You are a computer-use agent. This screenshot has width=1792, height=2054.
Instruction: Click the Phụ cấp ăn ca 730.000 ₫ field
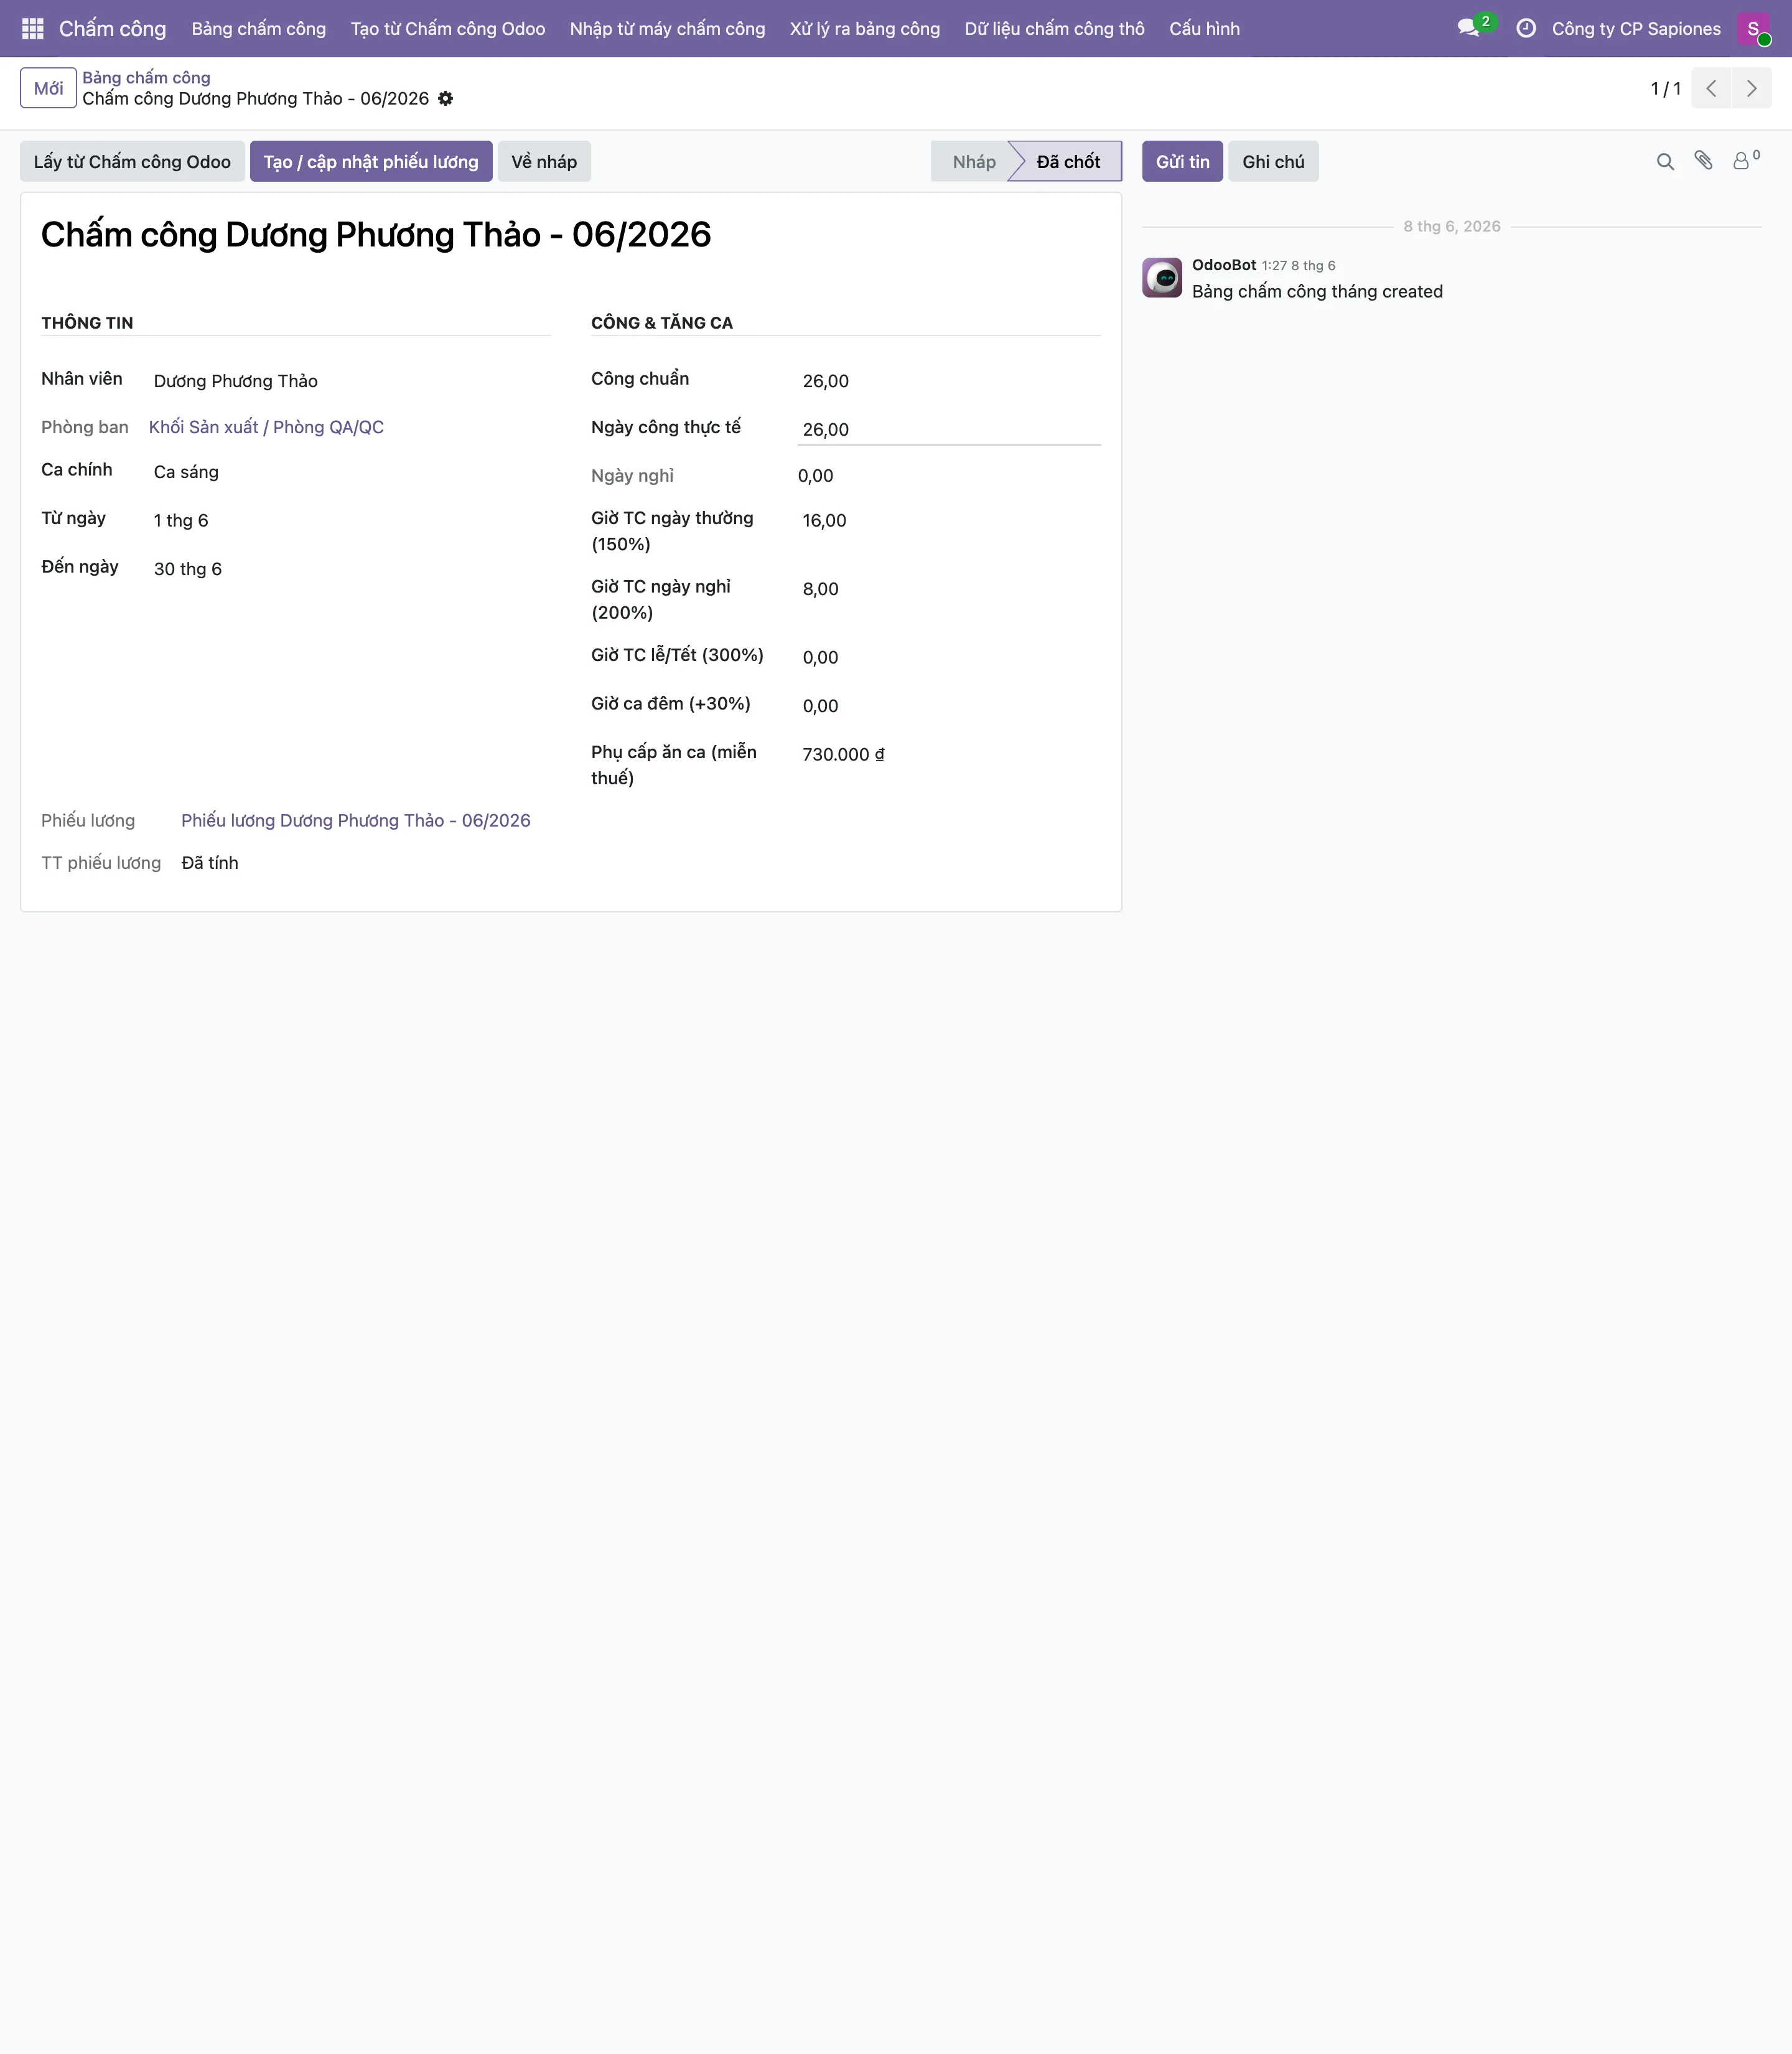[949, 754]
